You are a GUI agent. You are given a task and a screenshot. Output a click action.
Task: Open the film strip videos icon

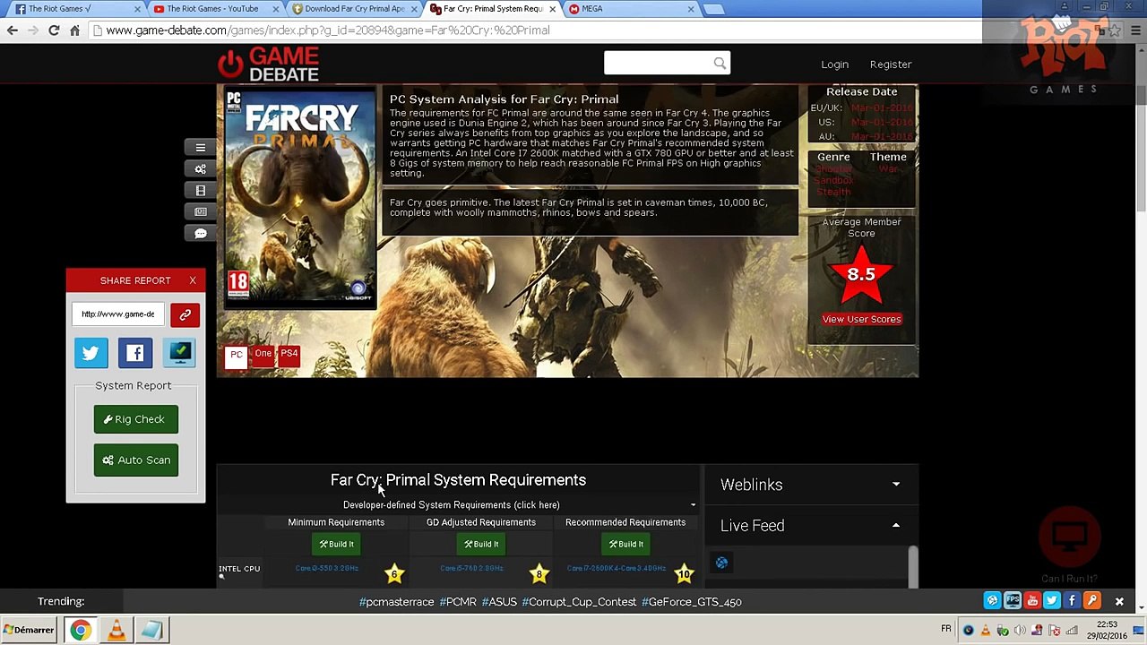pyautogui.click(x=201, y=191)
